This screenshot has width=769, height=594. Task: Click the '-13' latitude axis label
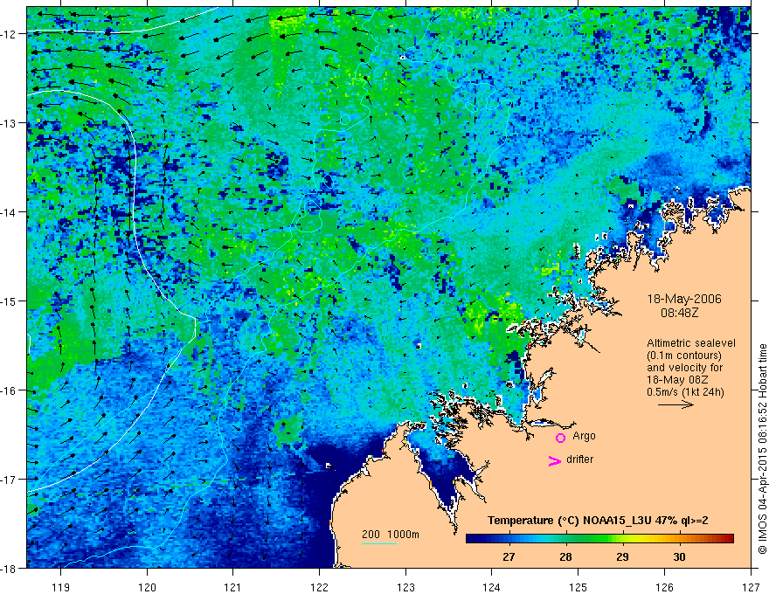click(10, 123)
